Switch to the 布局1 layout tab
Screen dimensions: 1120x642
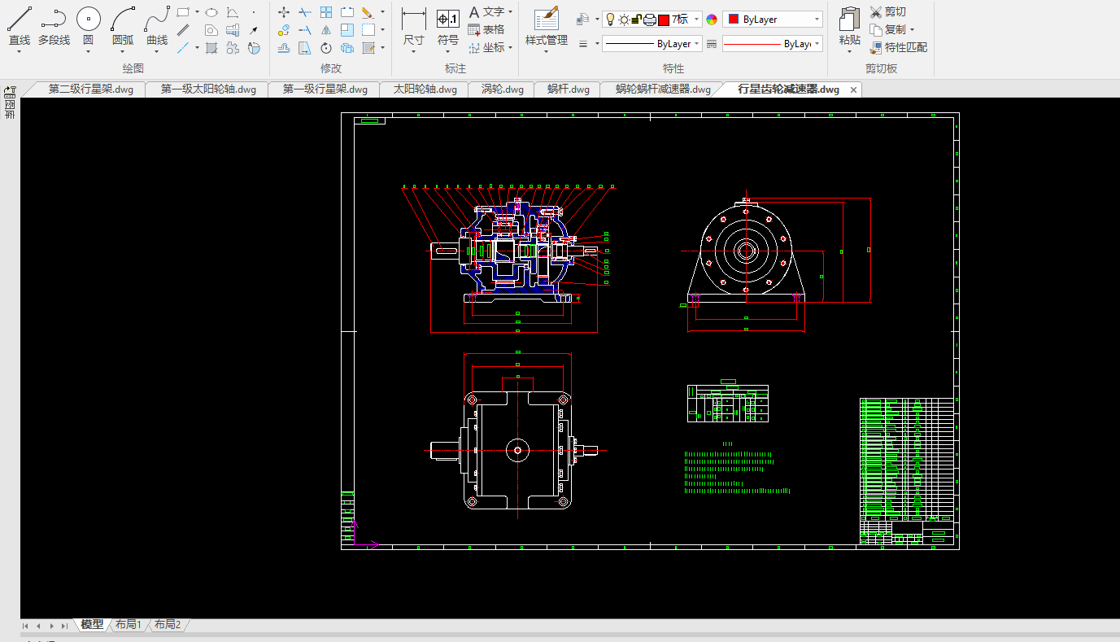(x=129, y=625)
